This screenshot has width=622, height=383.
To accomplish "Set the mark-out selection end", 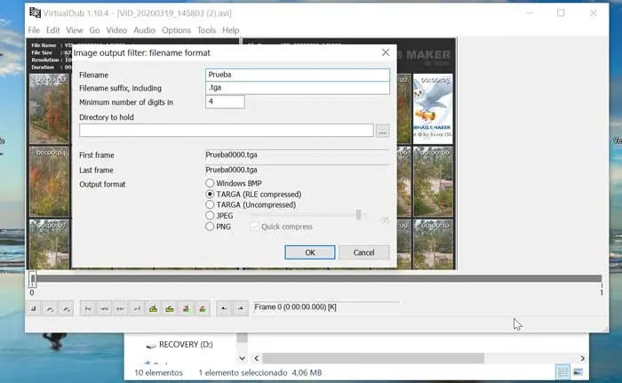I will (x=241, y=308).
